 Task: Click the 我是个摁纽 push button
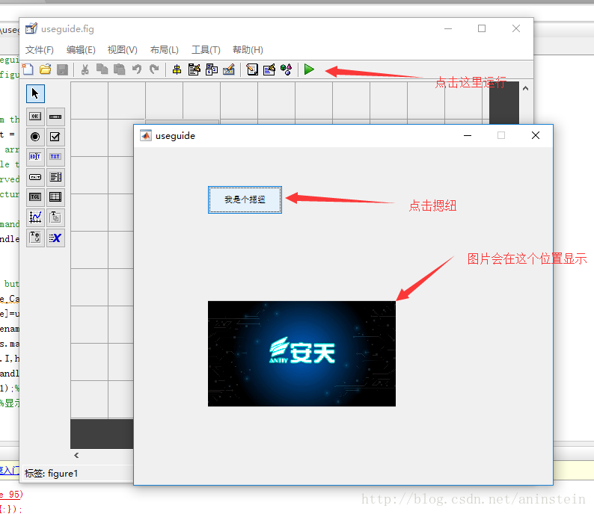click(x=245, y=199)
